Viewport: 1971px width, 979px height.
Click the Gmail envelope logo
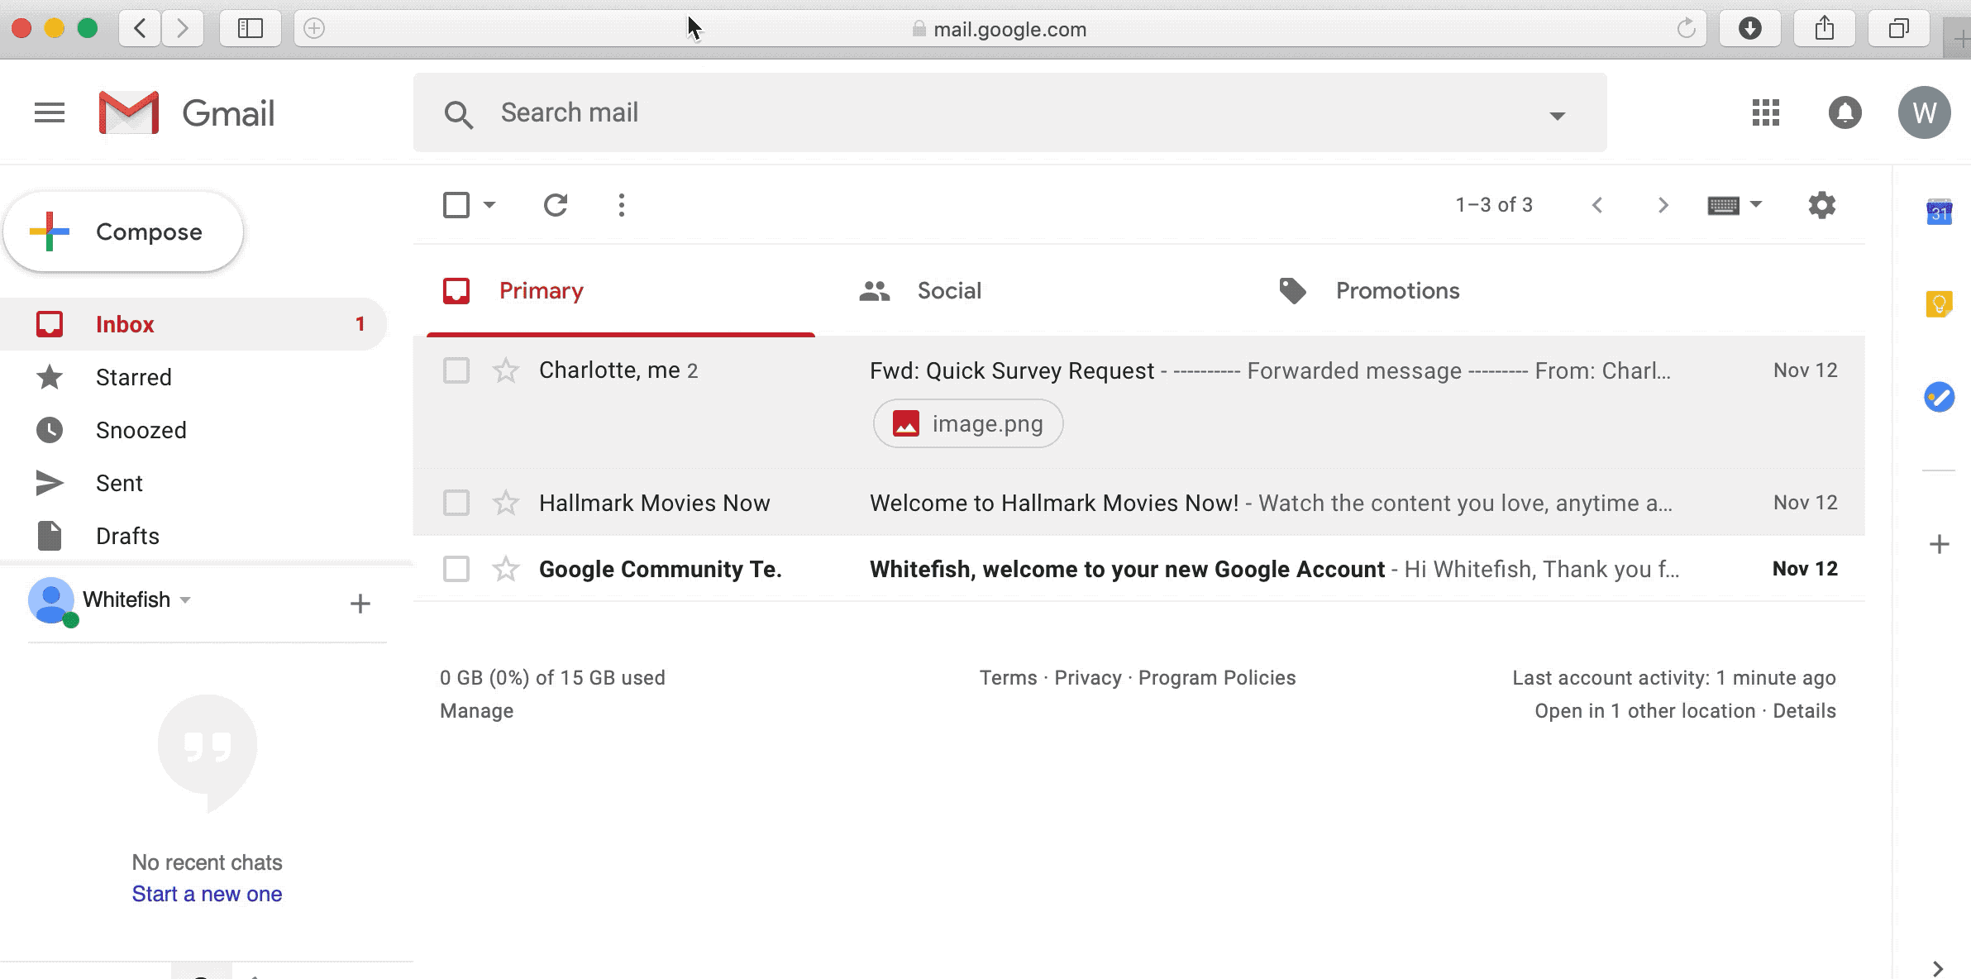pos(128,112)
